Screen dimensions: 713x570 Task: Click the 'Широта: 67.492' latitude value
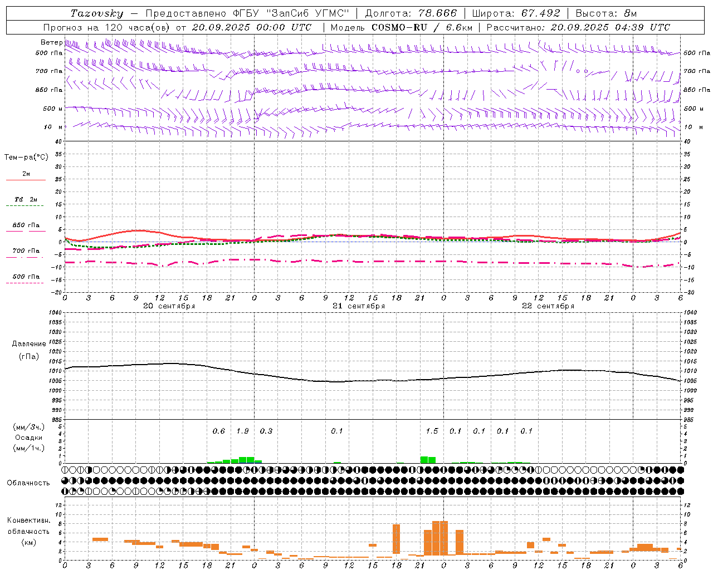pyautogui.click(x=516, y=13)
